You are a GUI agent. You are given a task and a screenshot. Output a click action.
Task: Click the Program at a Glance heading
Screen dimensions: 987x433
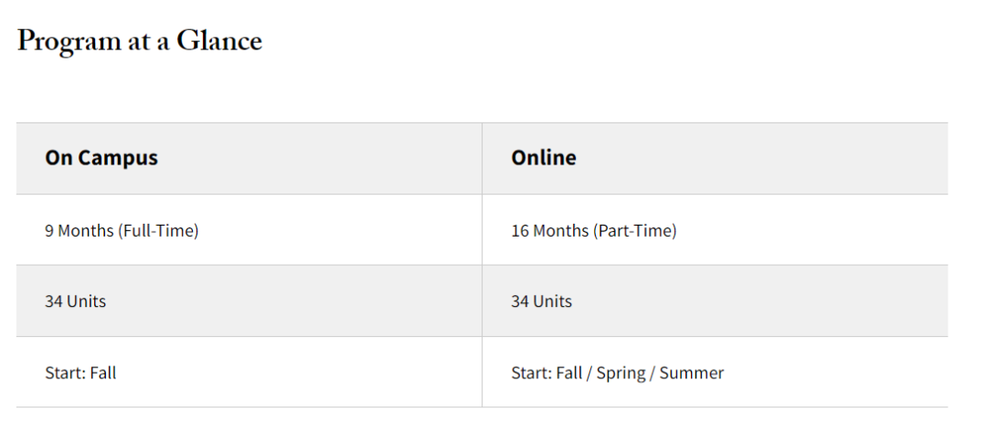[x=139, y=41]
